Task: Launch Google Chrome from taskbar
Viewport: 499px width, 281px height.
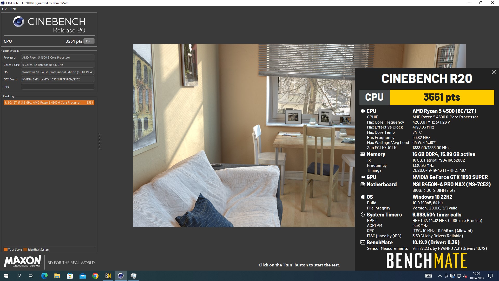Action: pos(95,276)
